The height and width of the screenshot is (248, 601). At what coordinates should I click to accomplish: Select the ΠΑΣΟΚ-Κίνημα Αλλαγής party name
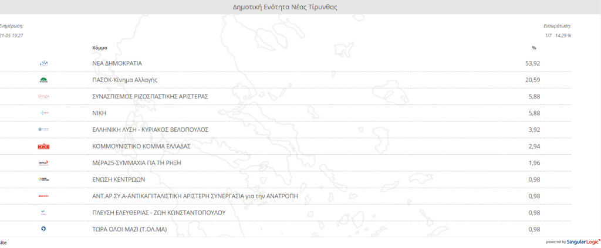pos(125,80)
